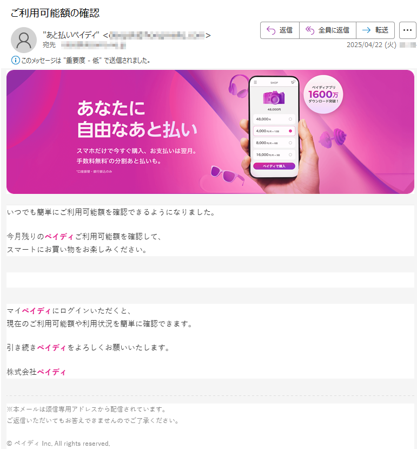The image size is (417, 449).
Task: Click the hamburger menu icon in phone mockup
Action: click(255, 82)
